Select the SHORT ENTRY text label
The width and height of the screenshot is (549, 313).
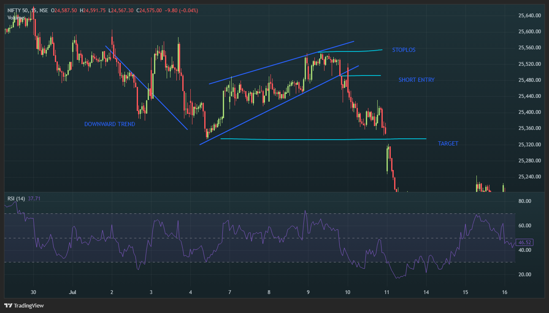click(x=416, y=80)
